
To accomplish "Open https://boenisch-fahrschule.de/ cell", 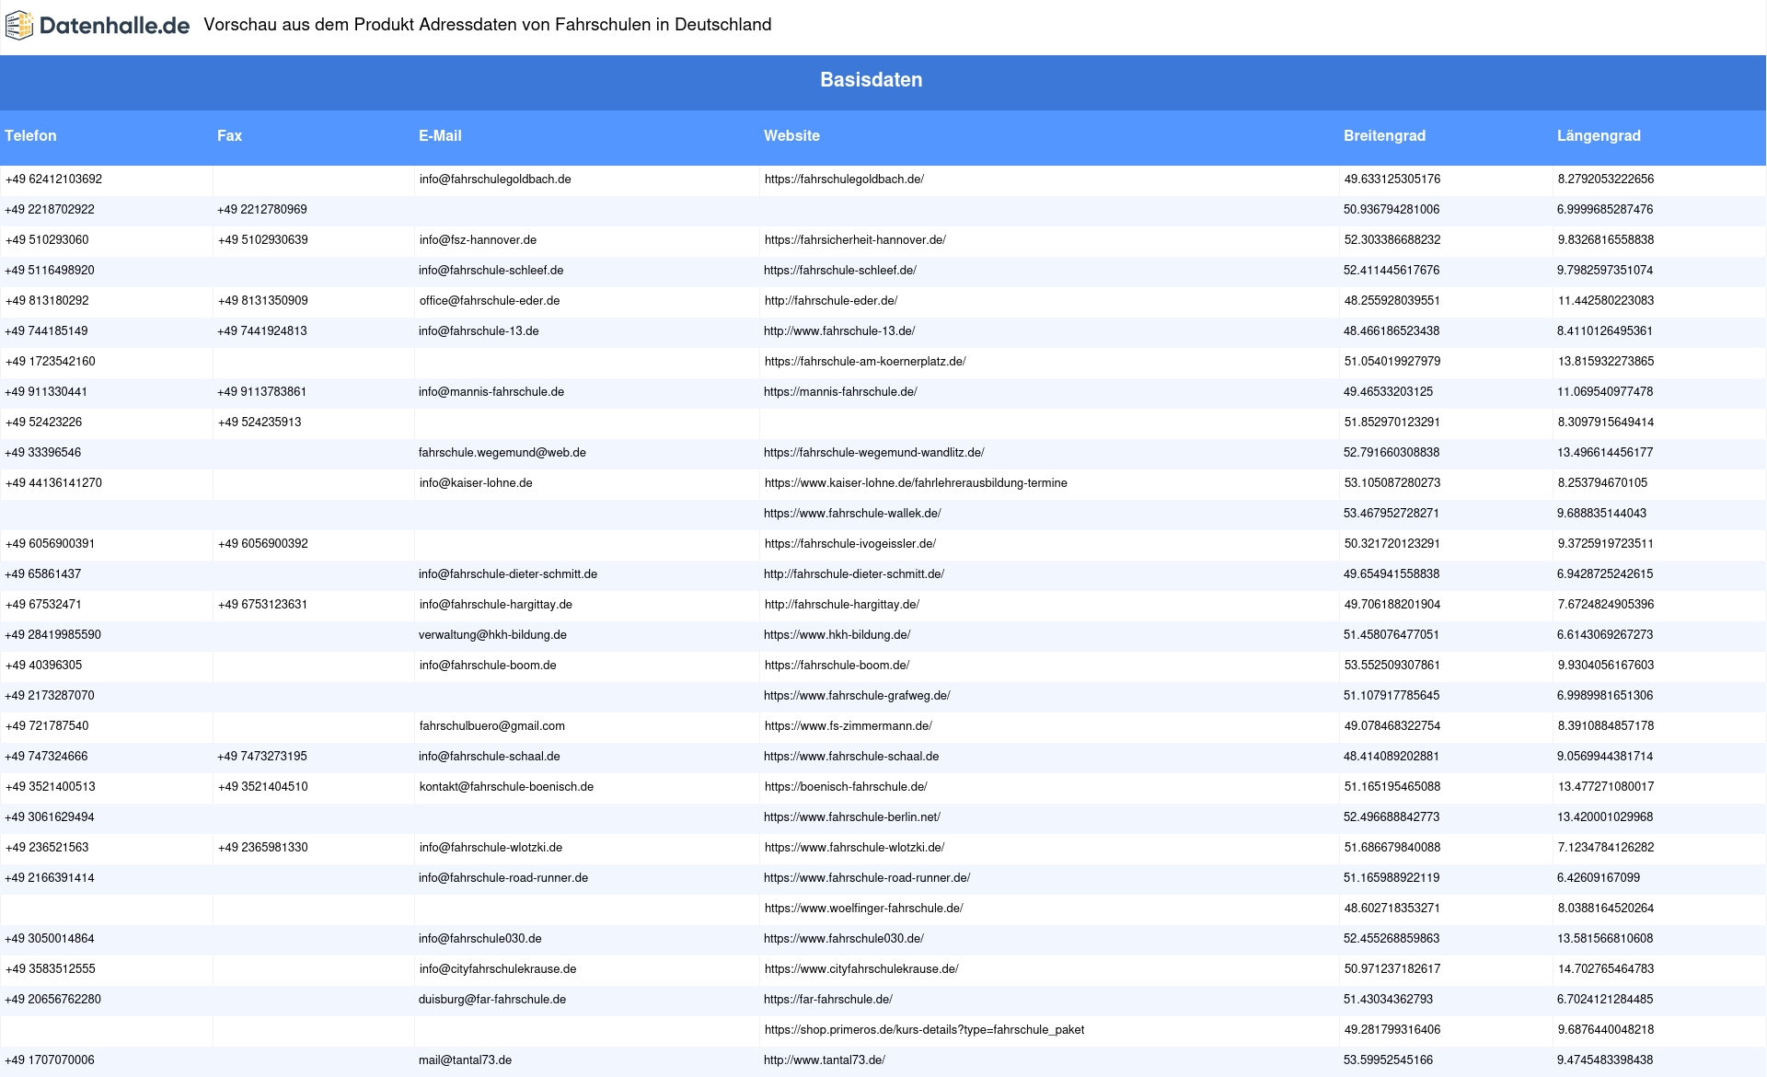I will pos(846,787).
